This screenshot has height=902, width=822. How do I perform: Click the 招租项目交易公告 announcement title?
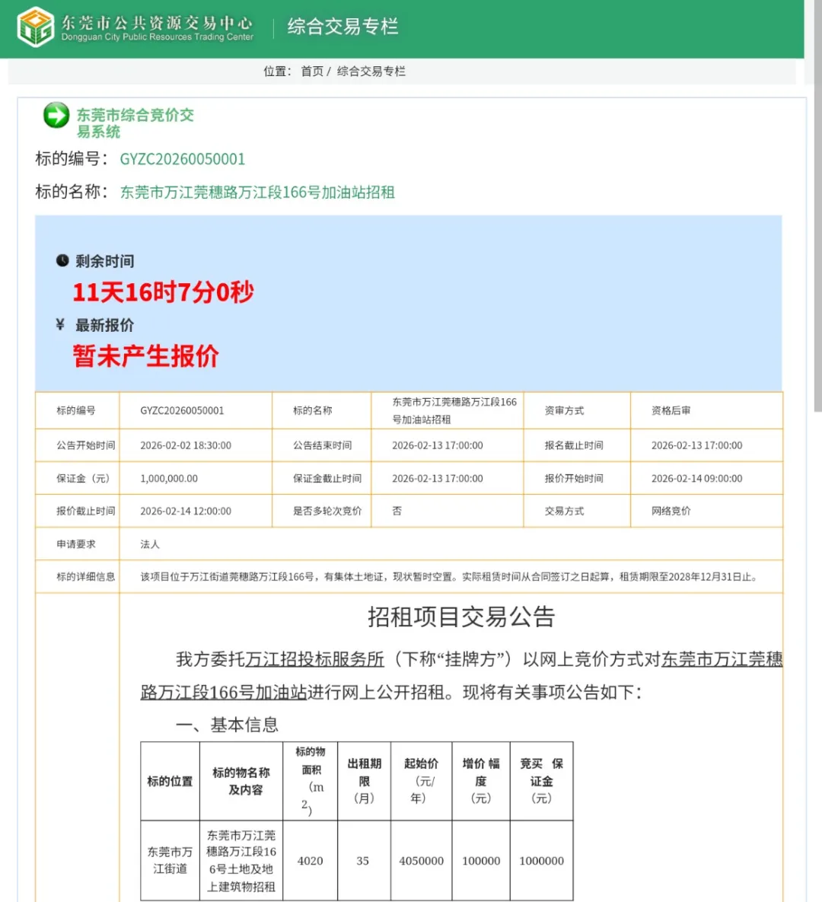pos(461,617)
